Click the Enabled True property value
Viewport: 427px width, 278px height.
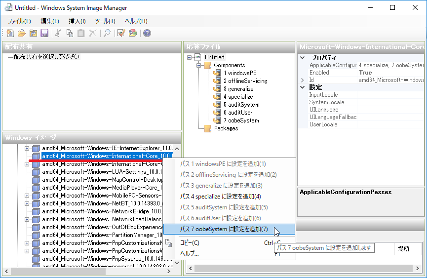390,73
